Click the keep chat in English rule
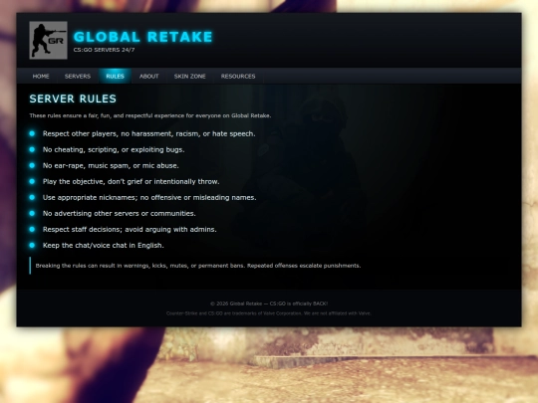This screenshot has height=403, width=538. point(104,246)
